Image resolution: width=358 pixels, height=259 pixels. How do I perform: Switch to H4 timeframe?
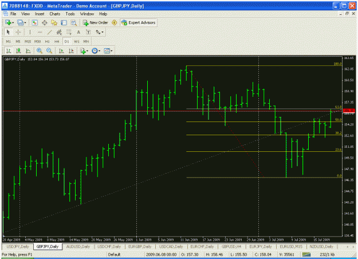coord(57,42)
